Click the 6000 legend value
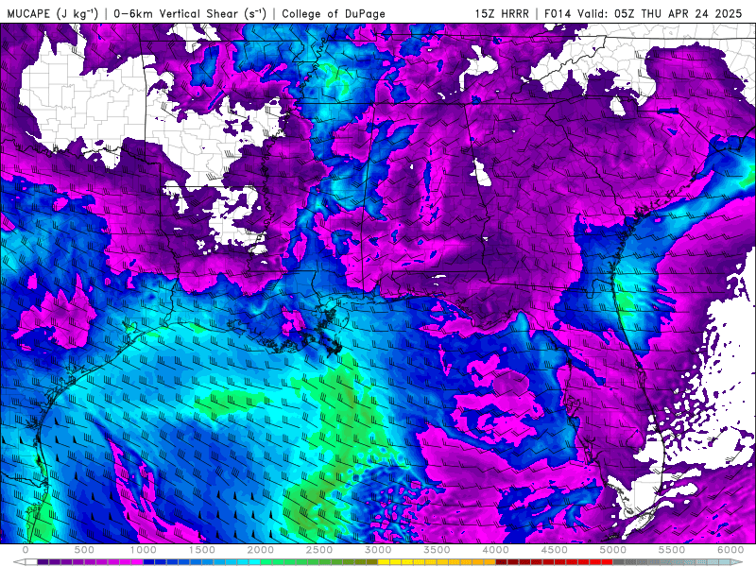756x567 pixels. tap(730, 550)
